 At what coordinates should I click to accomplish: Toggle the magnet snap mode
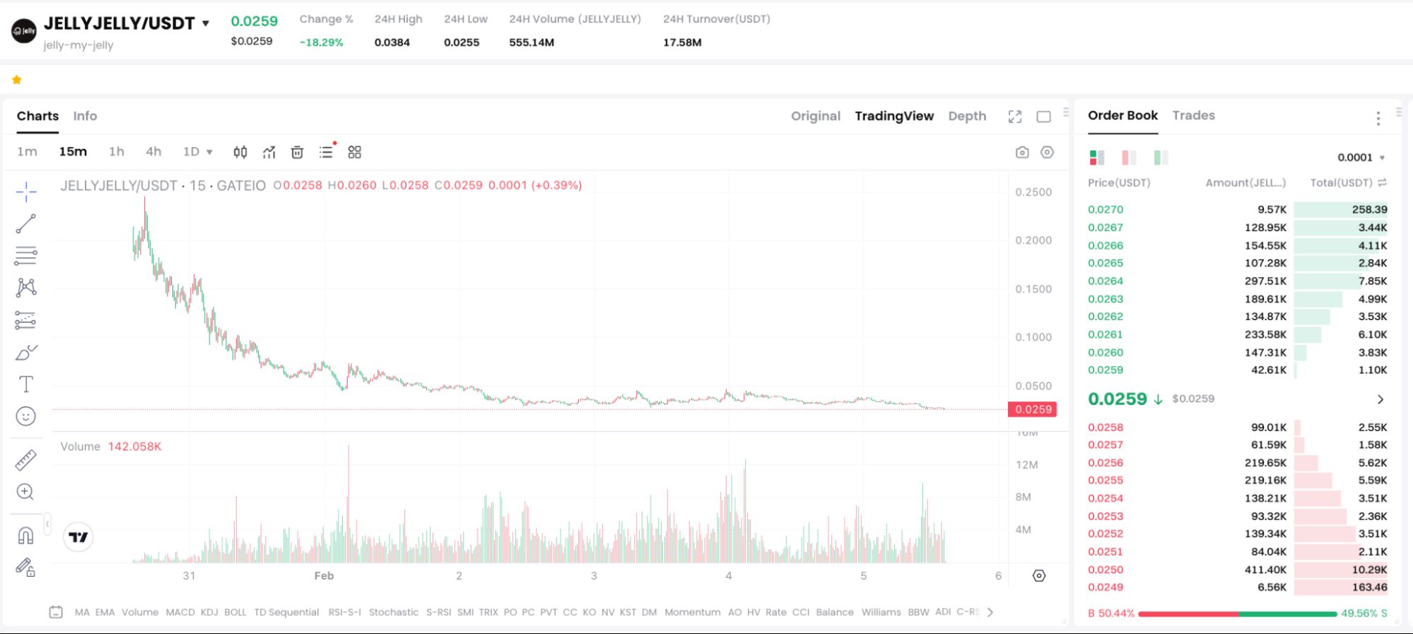click(26, 536)
